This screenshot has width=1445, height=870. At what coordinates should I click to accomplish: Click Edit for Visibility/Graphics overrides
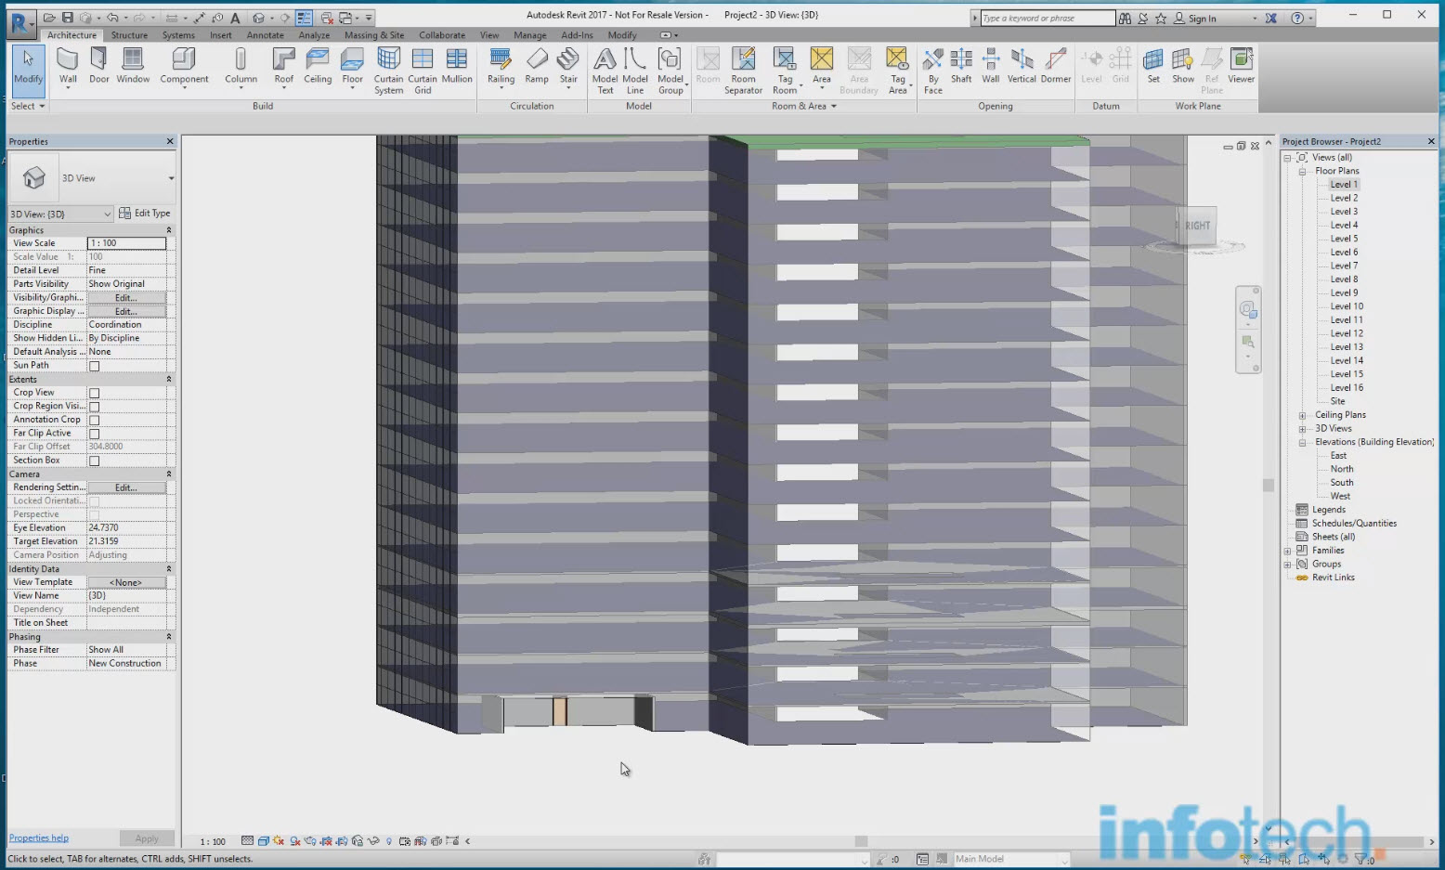[126, 298]
